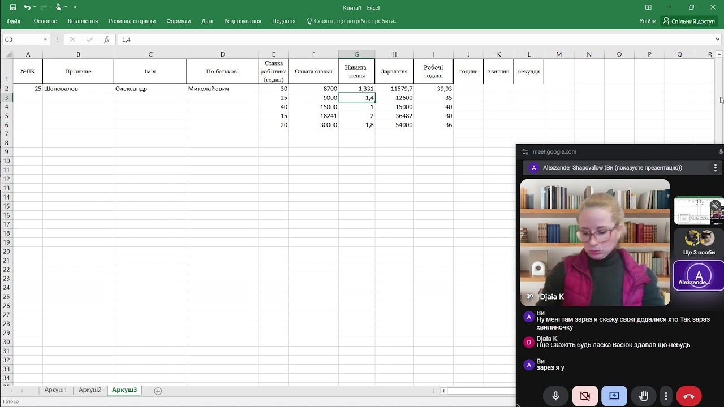Turn the camera on in Google Meet
Image resolution: width=724 pixels, height=407 pixels.
tap(585, 396)
